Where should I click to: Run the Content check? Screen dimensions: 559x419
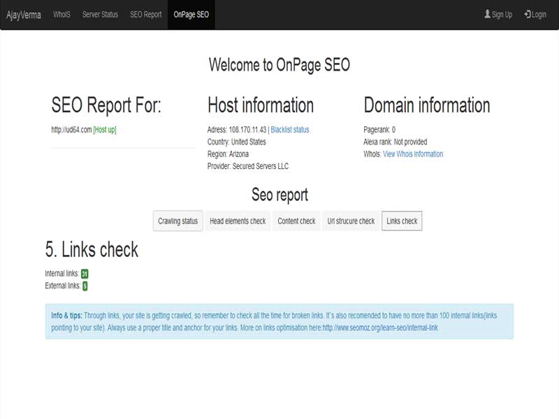[296, 221]
